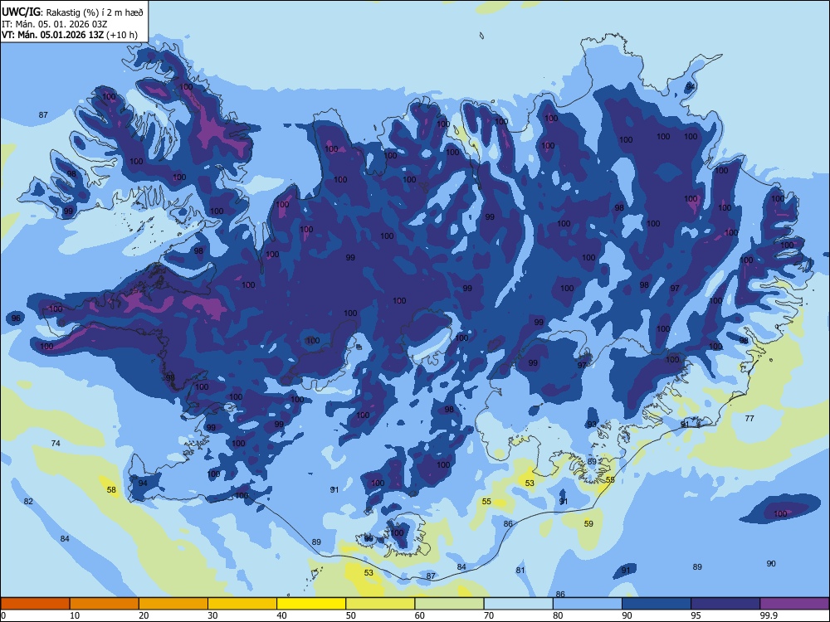The height and width of the screenshot is (622, 830).
Task: Pick the 30–40 golden legend swatch
Action: click(x=242, y=604)
